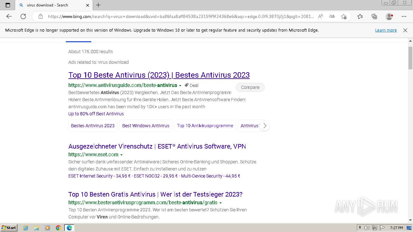The height and width of the screenshot is (232, 413).
Task: Select the virus download - Search tab
Action: point(54,5)
